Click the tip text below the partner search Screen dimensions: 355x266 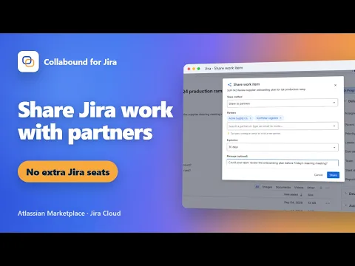click(255, 134)
